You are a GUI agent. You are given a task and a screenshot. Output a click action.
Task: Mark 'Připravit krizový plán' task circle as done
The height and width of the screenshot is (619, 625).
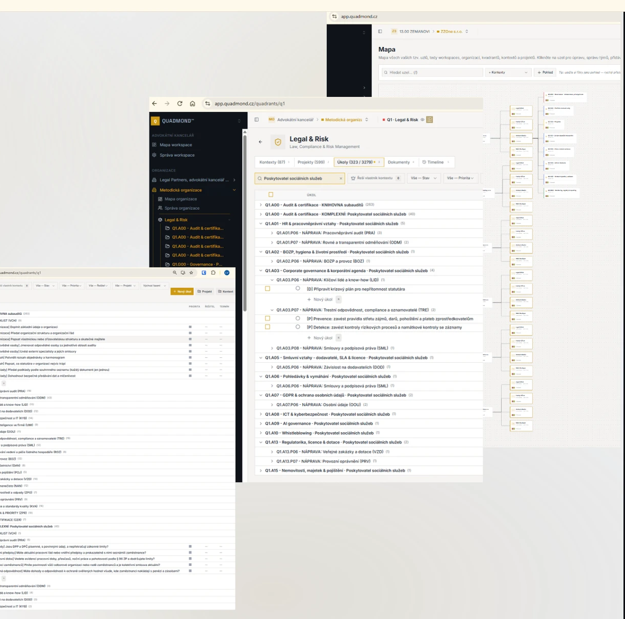tap(298, 289)
